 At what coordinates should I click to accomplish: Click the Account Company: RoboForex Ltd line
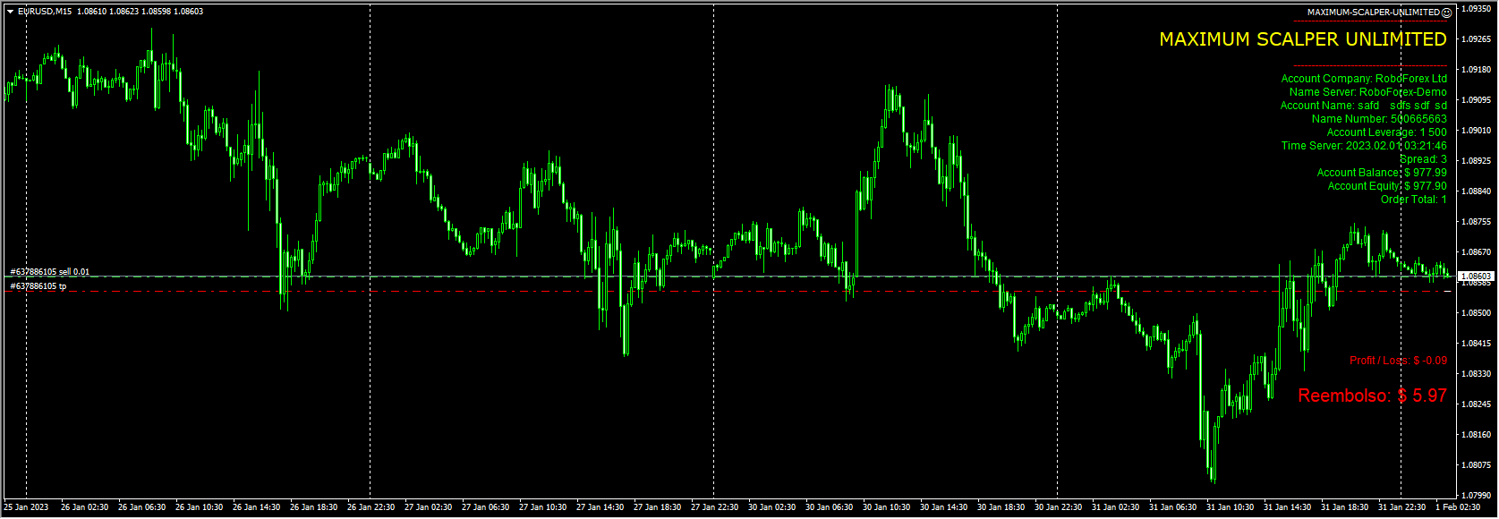pyautogui.click(x=1364, y=79)
